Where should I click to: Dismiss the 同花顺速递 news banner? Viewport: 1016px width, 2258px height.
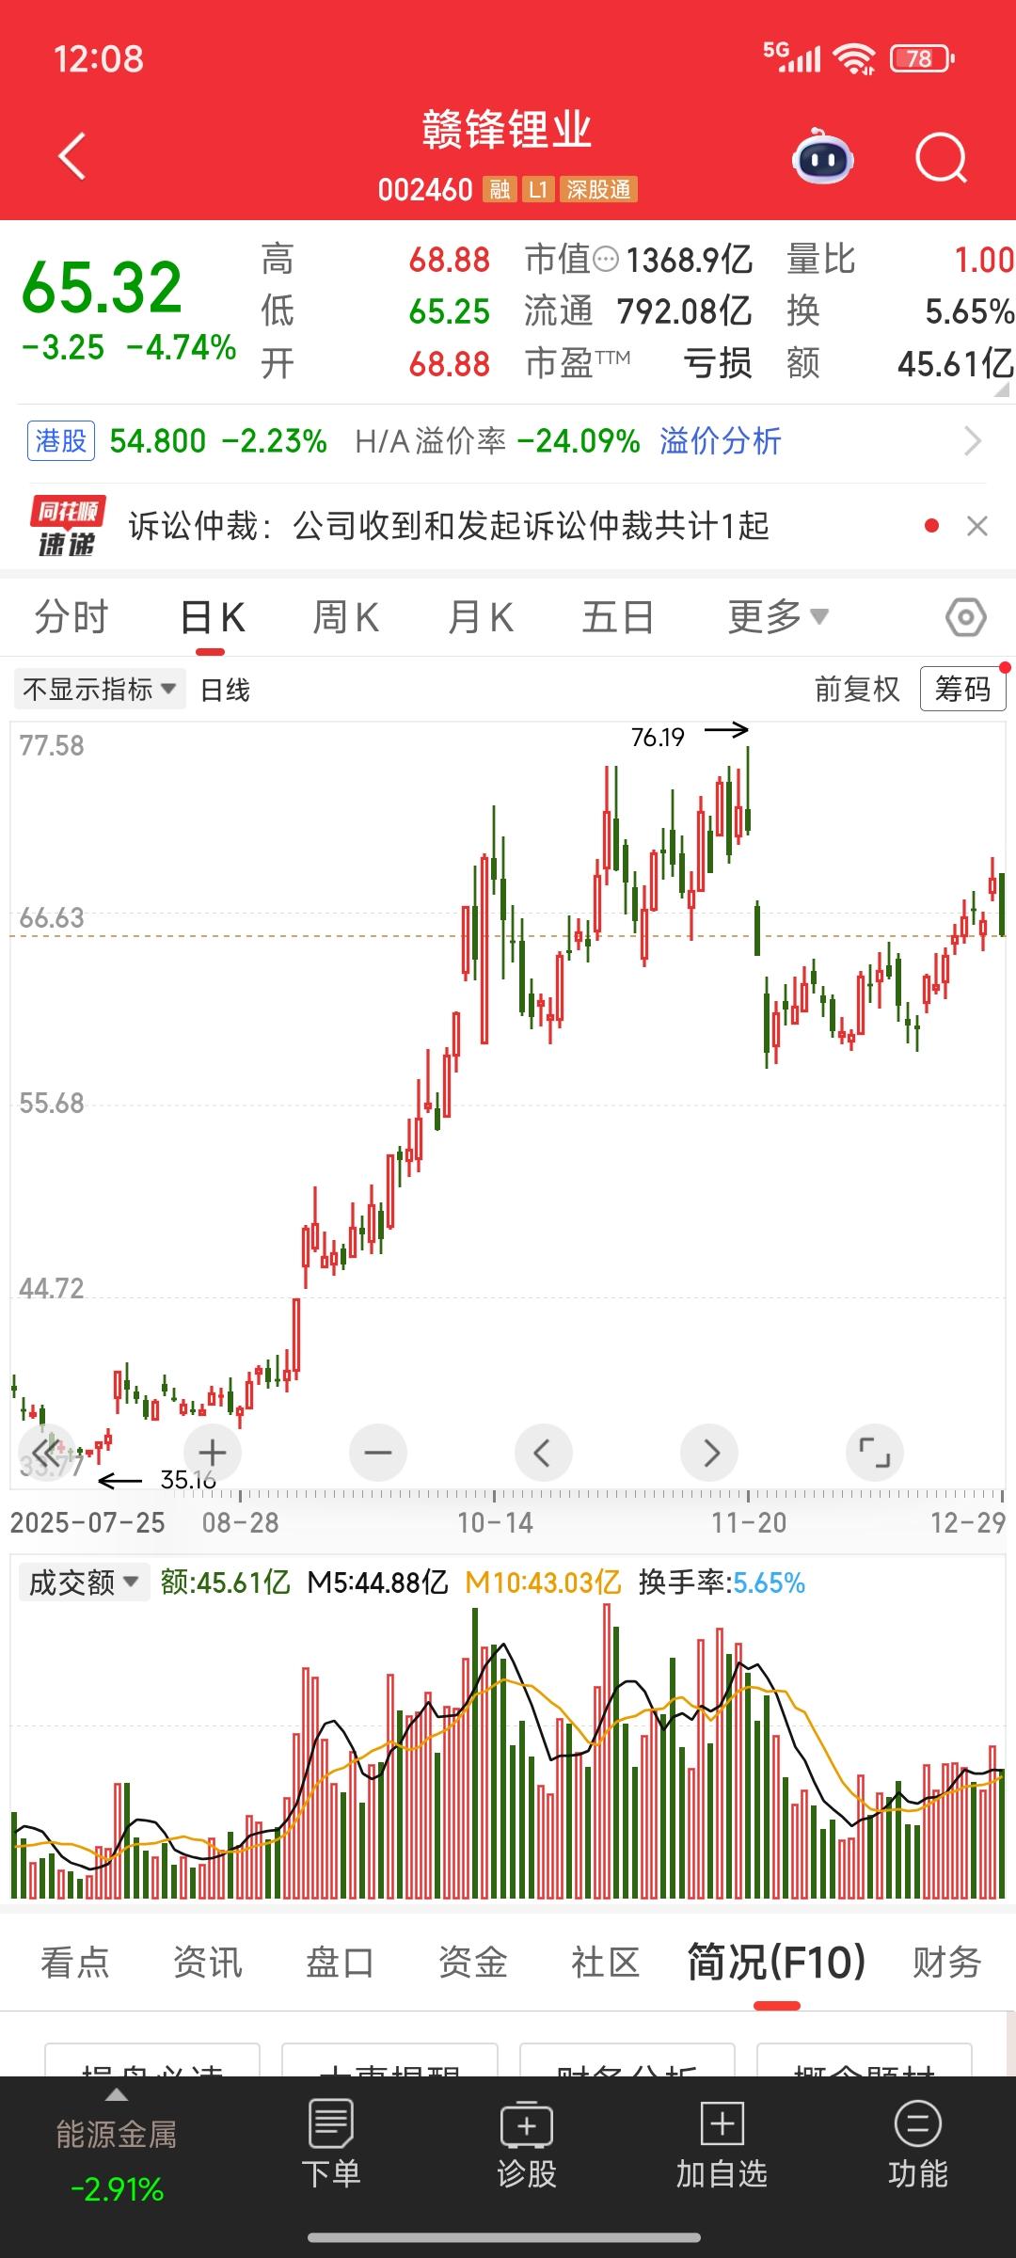click(977, 526)
